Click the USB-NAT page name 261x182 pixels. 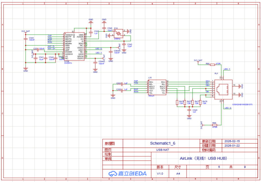pyautogui.click(x=163, y=150)
